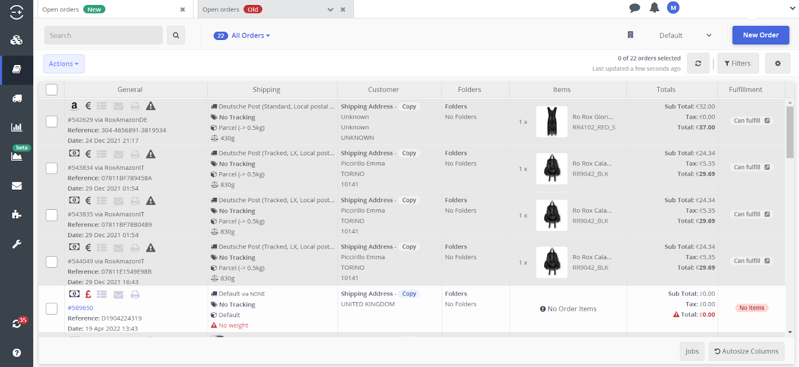Viewport: 799px width, 367px height.
Task: Click the notes list icon on order #544049
Action: (x=102, y=248)
